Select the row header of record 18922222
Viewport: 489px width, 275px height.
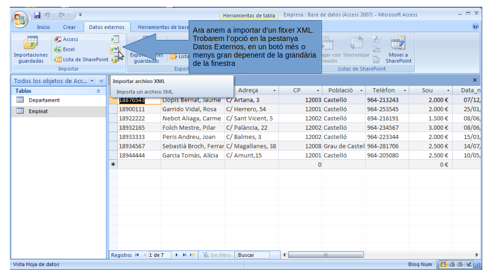tap(113, 119)
